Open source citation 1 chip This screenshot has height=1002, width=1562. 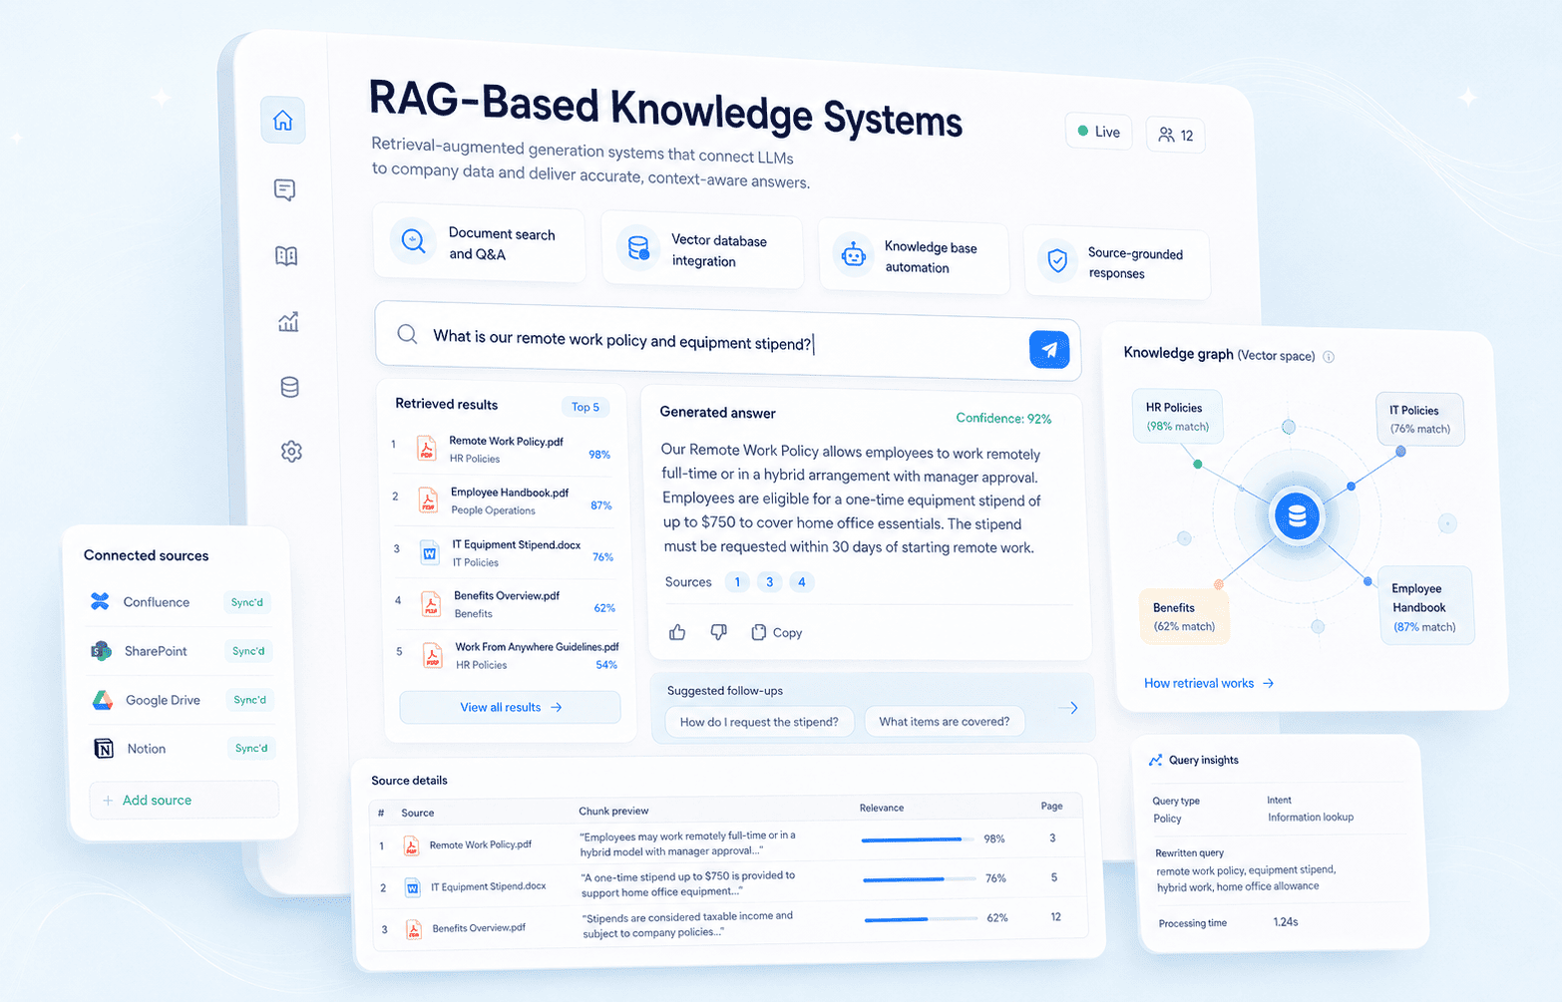(737, 582)
